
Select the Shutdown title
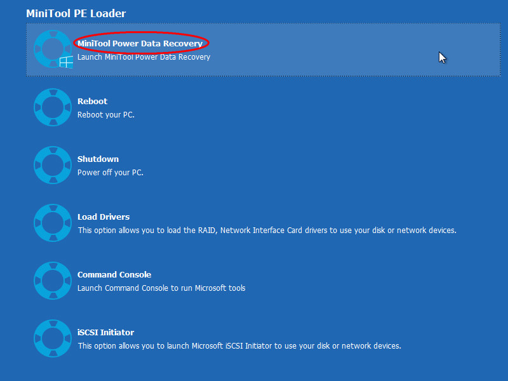[x=98, y=159]
